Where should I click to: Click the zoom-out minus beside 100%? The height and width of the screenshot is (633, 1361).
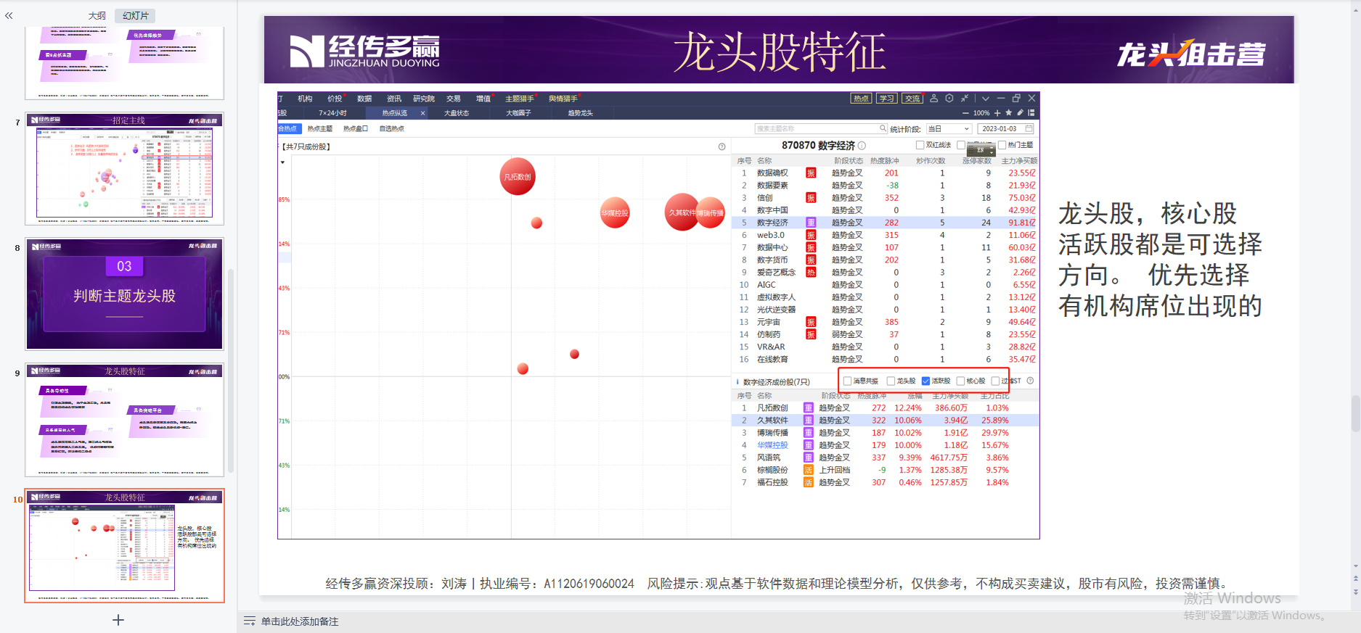pos(965,113)
